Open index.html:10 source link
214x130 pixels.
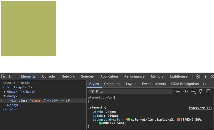click(200, 108)
